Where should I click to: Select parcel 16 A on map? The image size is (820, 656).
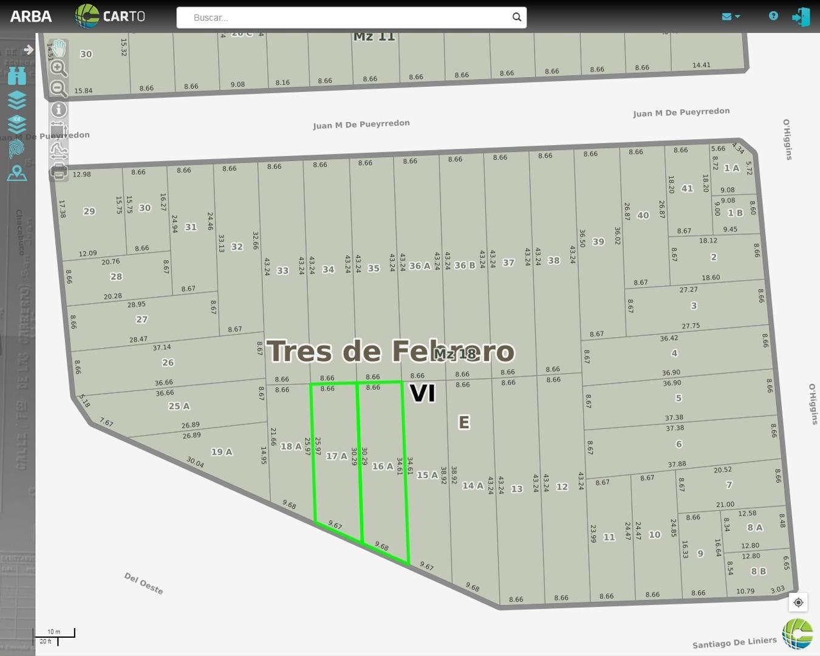coord(382,466)
